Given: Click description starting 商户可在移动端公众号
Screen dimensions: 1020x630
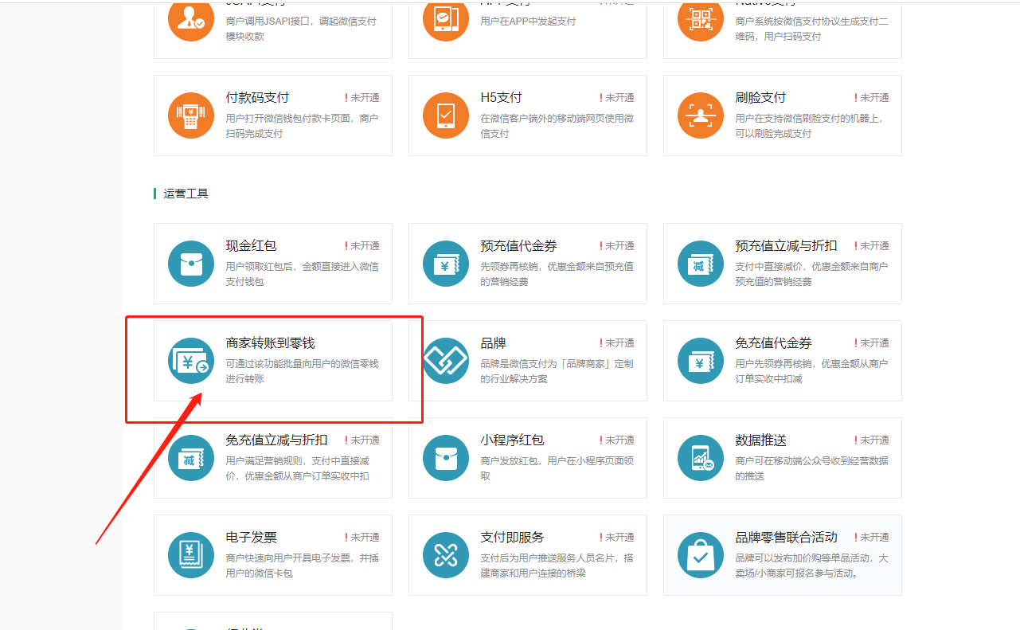Looking at the screenshot, I should tap(811, 468).
